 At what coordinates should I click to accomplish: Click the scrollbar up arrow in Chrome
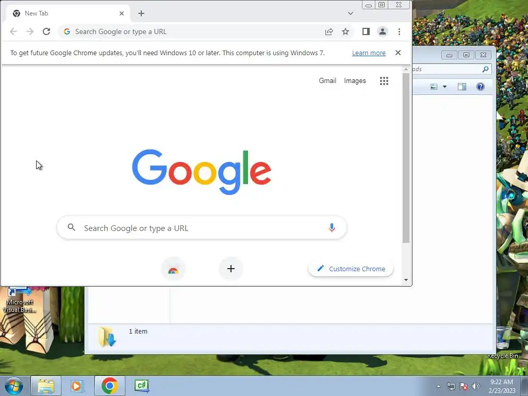tap(406, 70)
